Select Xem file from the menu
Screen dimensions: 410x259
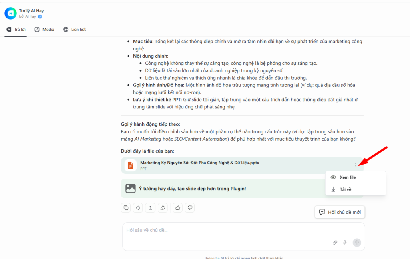356,177
